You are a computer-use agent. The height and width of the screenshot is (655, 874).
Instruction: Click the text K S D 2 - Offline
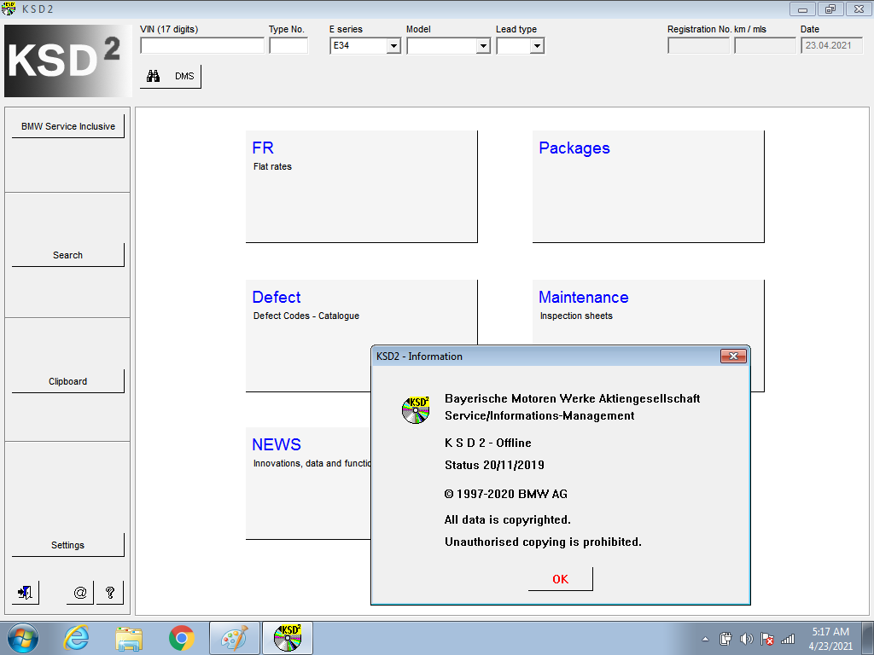pos(488,443)
